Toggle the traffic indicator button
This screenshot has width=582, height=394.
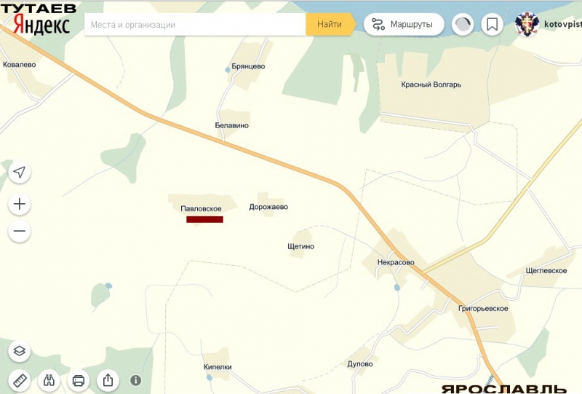tap(462, 24)
